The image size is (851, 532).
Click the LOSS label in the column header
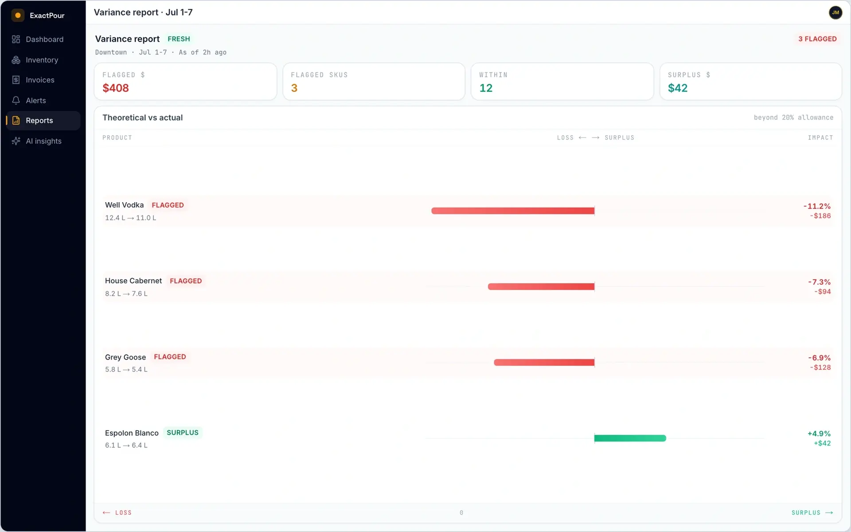pyautogui.click(x=565, y=138)
